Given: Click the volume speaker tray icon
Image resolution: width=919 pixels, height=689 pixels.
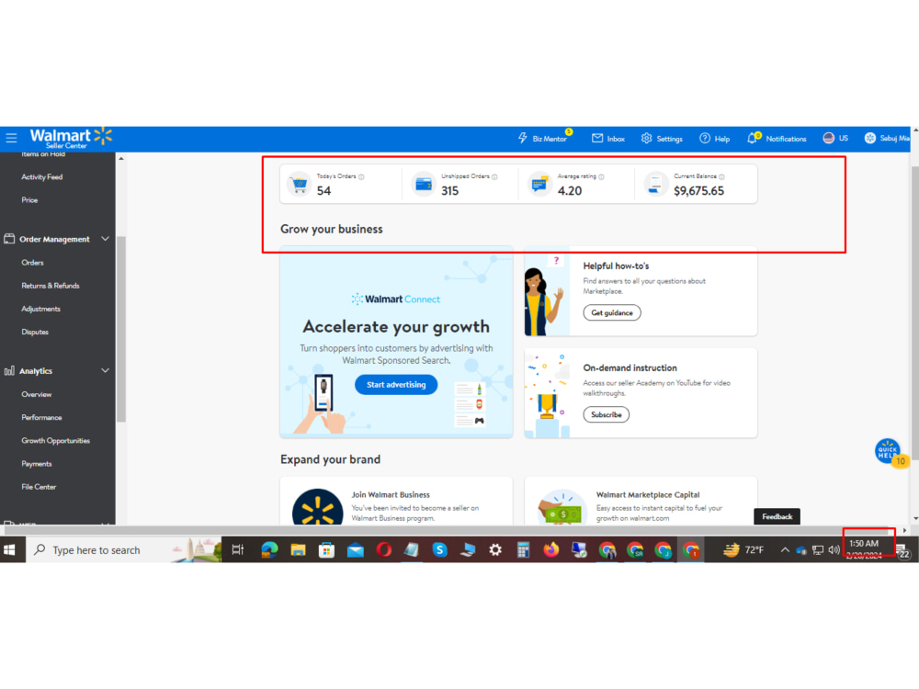Looking at the screenshot, I should [834, 550].
